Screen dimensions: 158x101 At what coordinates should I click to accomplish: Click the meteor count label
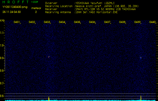tap(36, 8)
